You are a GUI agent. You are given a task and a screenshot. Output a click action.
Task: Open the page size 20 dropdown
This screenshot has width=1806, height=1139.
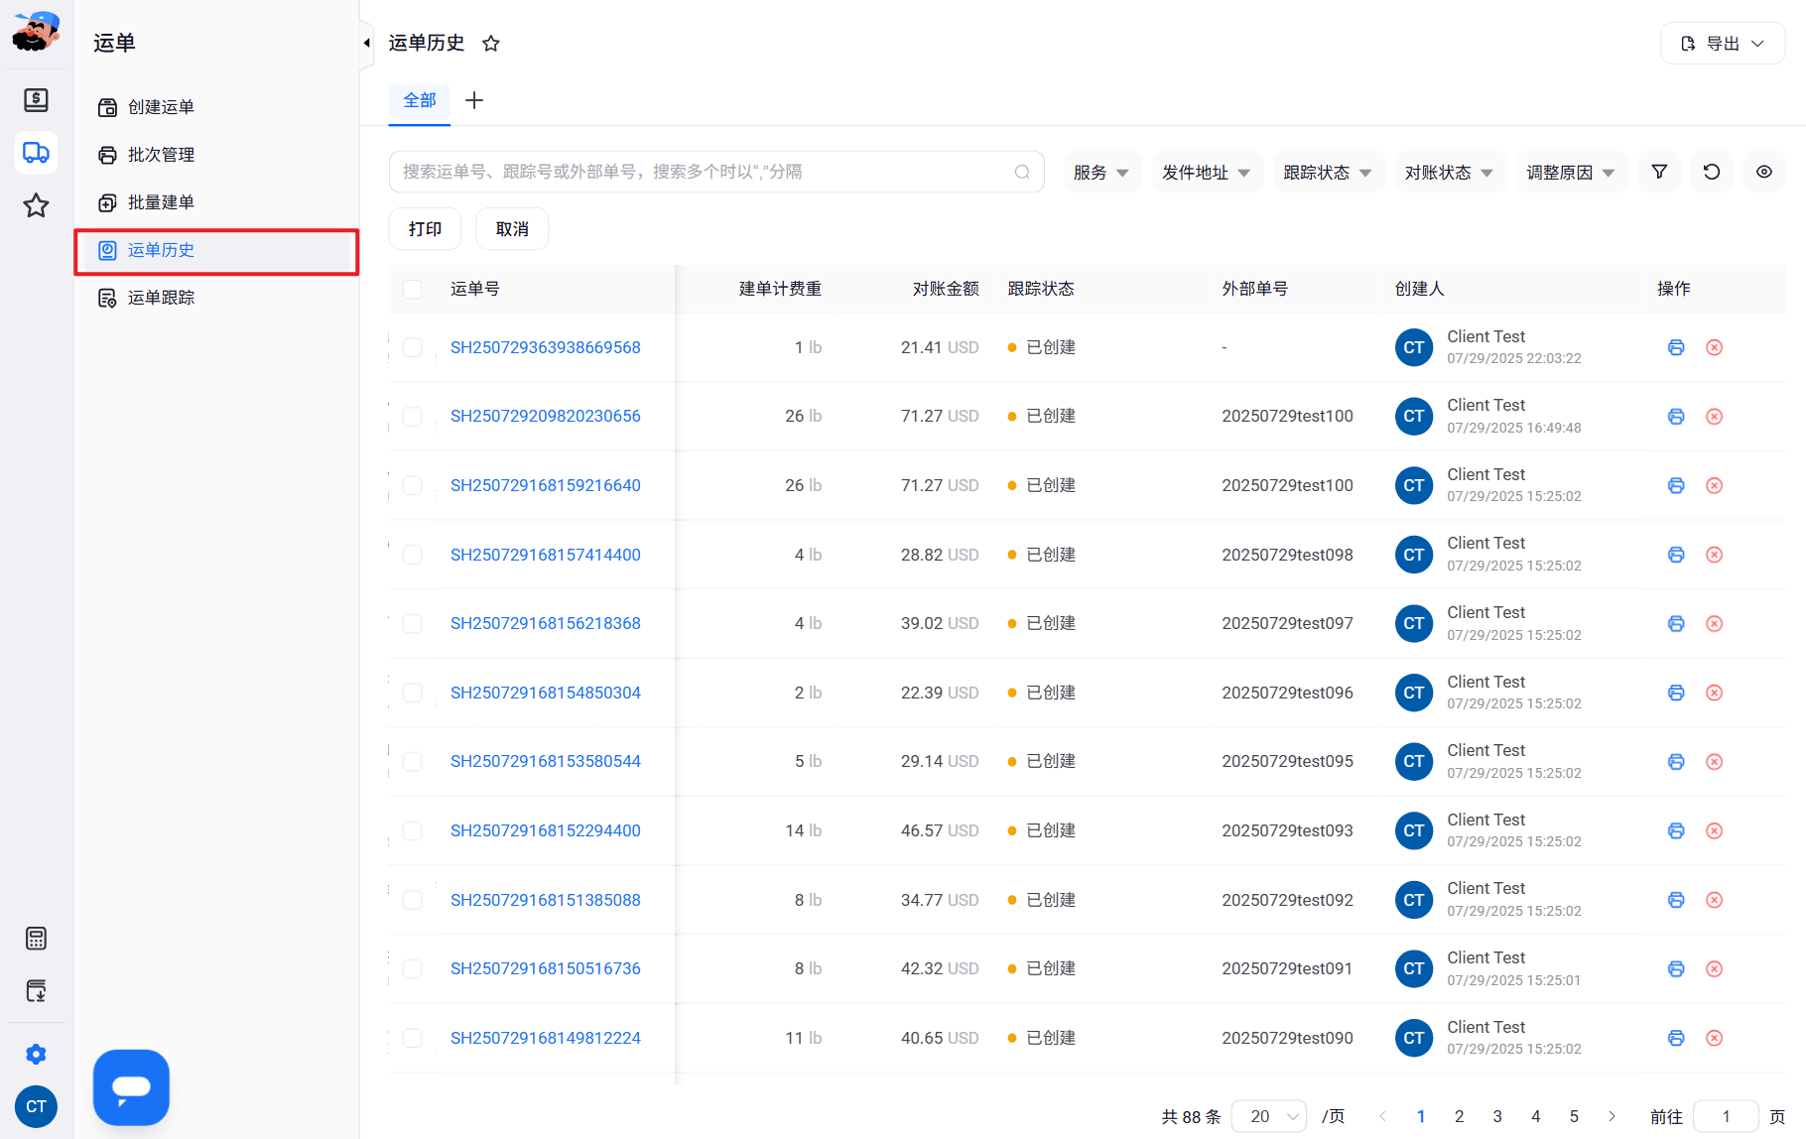1268,1116
